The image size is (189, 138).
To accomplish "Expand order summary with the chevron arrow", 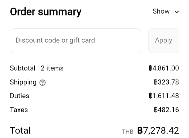I will [177, 12].
